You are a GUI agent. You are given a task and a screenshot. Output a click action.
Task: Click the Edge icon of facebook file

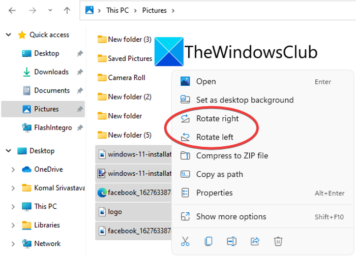(102, 193)
